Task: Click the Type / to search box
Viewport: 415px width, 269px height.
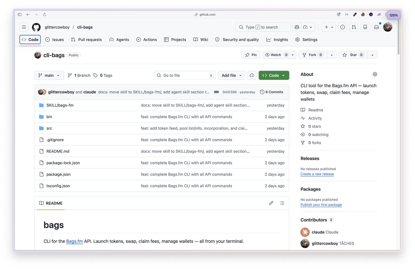Action: [x=263, y=27]
